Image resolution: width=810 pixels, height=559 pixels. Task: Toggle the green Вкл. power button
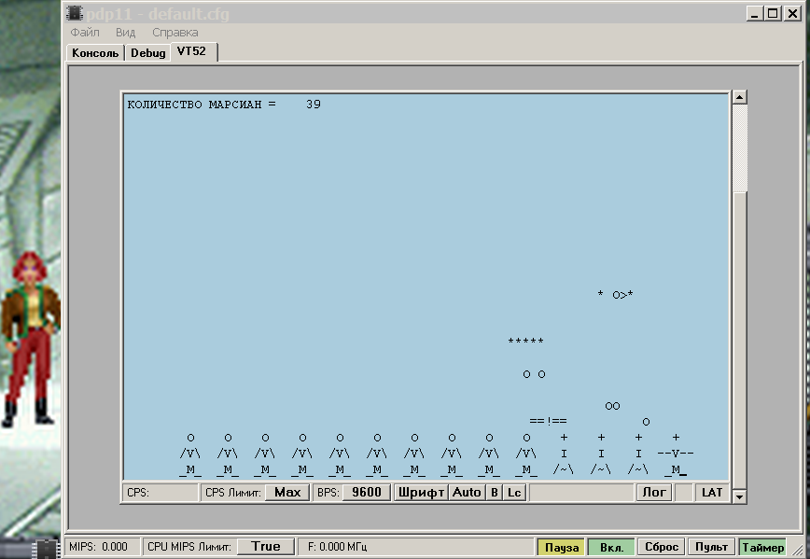[611, 547]
